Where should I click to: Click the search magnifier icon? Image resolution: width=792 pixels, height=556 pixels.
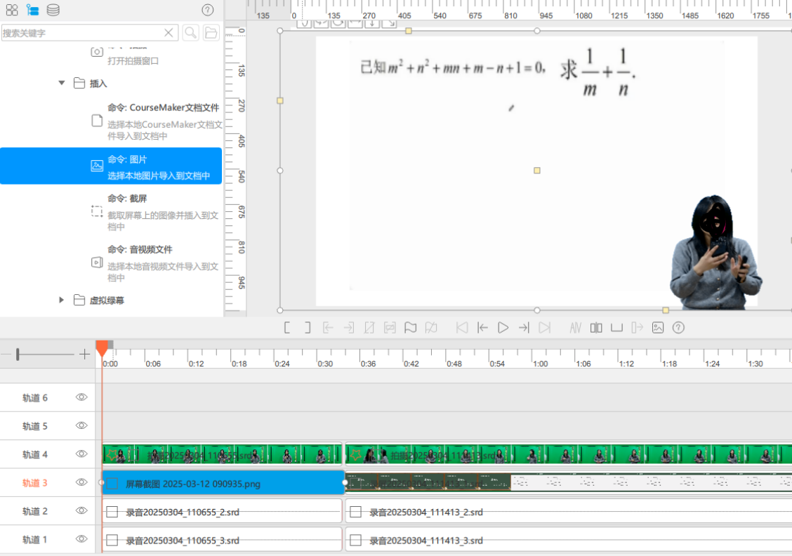coord(190,33)
